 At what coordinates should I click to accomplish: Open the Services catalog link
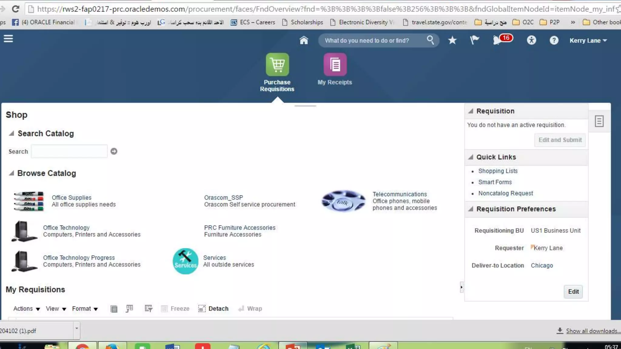[214, 258]
